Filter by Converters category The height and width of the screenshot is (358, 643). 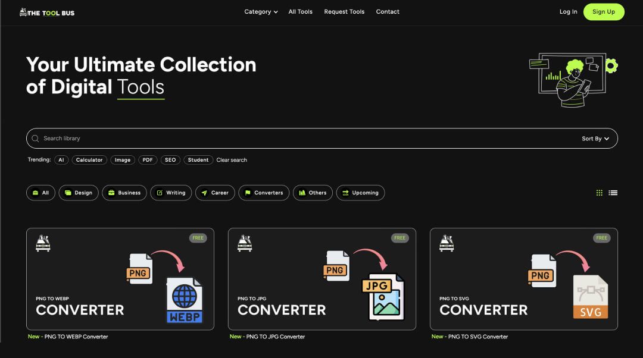click(x=264, y=193)
